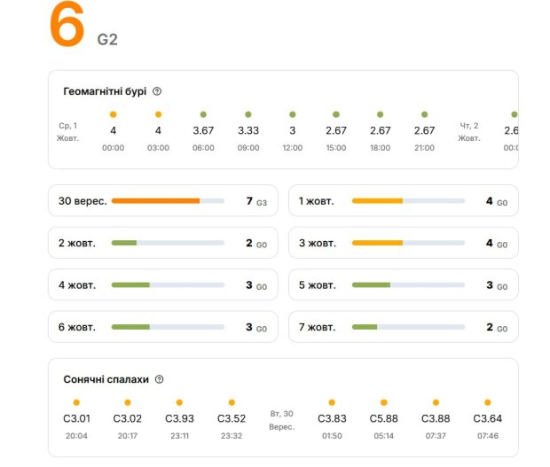The width and height of the screenshot is (550, 467).
Task: Click the green dot above 06:00 reading
Action: pos(203,114)
